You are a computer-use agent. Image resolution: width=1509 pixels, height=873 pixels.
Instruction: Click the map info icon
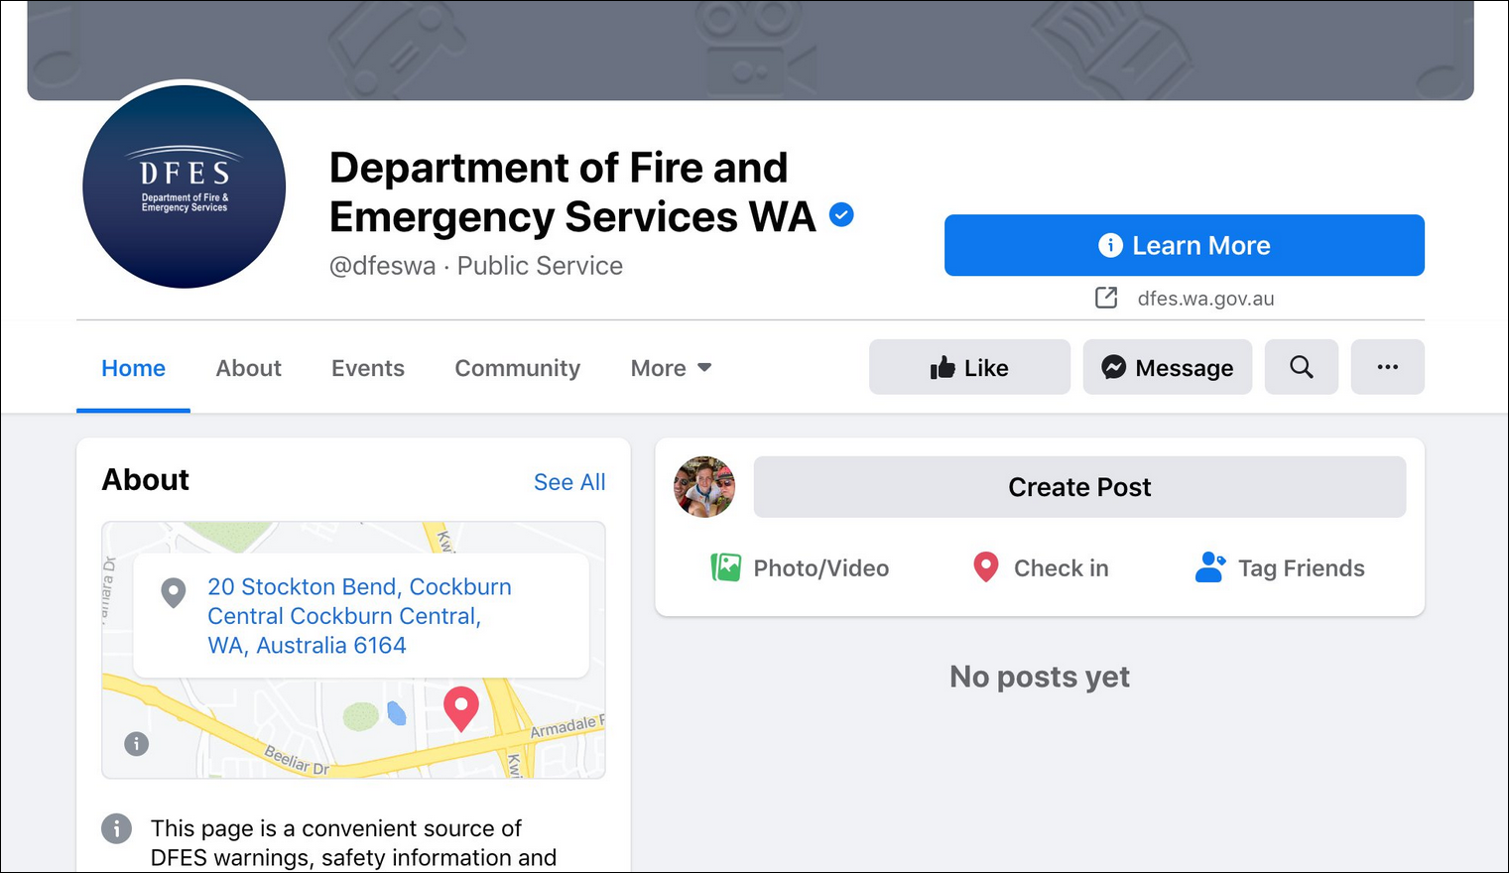(137, 743)
